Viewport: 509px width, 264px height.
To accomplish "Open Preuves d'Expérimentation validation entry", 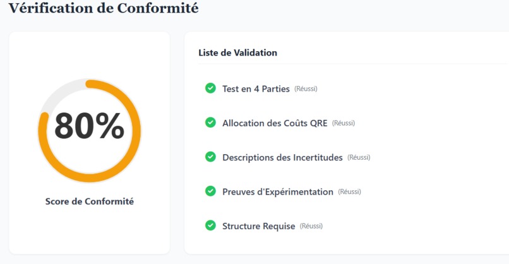I will click(278, 192).
